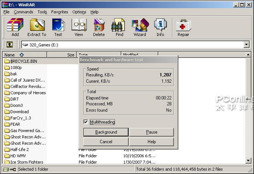
Task: Sort by the Name column header
Action: (x=24, y=55)
